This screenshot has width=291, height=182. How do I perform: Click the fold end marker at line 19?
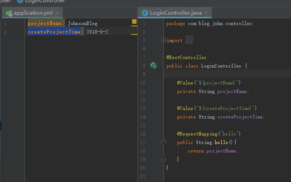pyautogui.click(x=163, y=159)
